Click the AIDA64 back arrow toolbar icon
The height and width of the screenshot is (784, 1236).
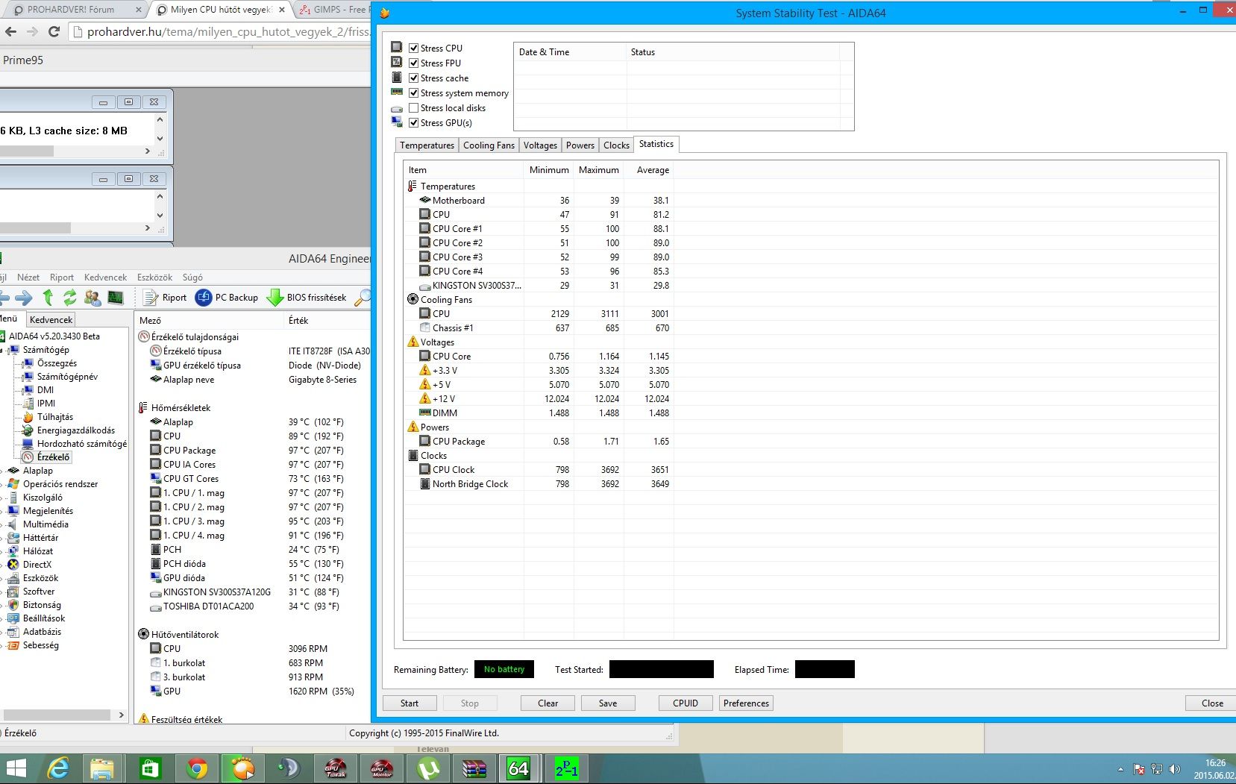pyautogui.click(x=4, y=298)
